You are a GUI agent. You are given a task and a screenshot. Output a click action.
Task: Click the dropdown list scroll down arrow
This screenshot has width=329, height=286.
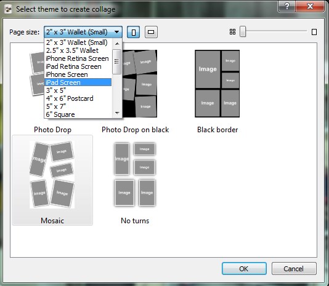[x=117, y=113]
